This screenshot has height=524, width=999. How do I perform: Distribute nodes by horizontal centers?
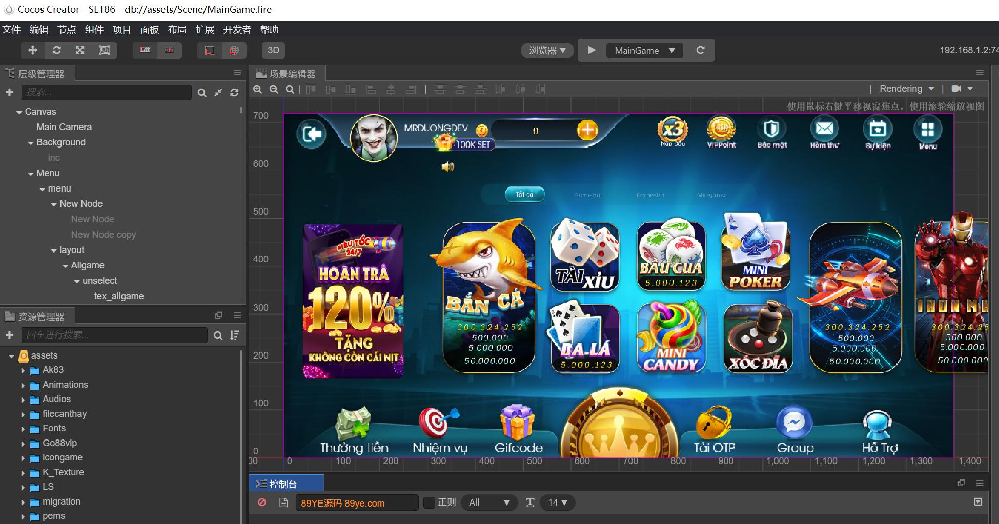[520, 90]
